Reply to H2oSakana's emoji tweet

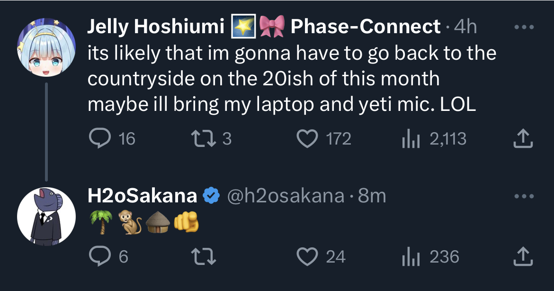108,256
